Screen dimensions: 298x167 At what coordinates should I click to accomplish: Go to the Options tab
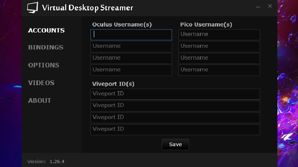[x=44, y=65]
